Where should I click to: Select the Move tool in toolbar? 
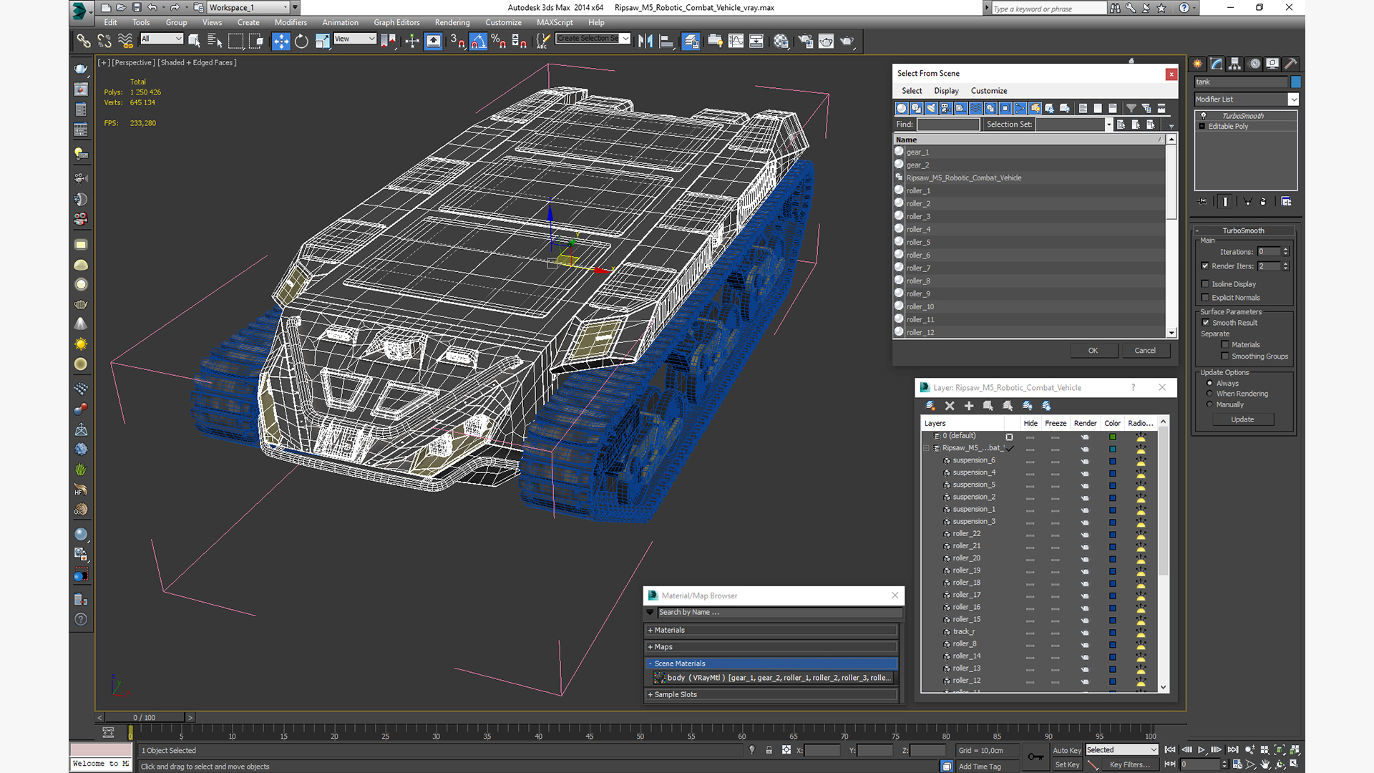pos(281,42)
